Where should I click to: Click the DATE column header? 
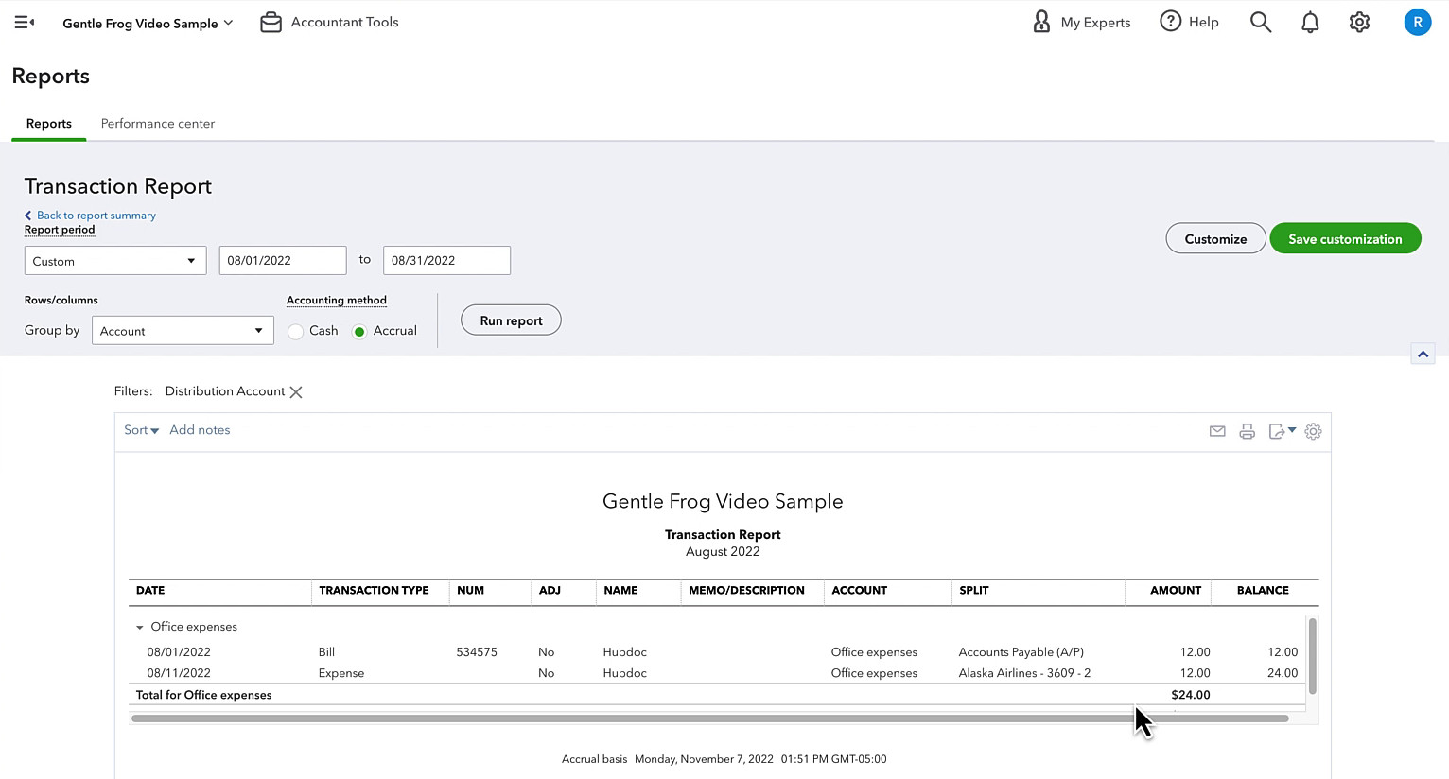point(150,590)
